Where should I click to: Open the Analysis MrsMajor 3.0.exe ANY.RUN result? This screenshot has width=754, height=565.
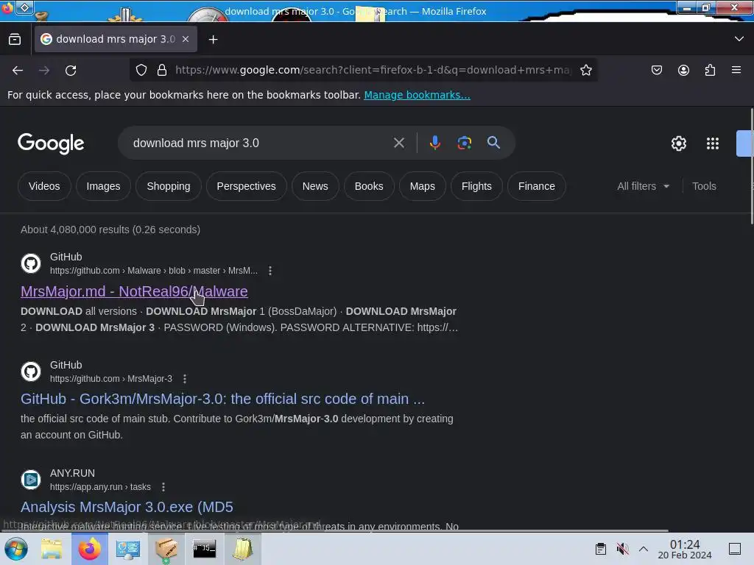coord(127,507)
